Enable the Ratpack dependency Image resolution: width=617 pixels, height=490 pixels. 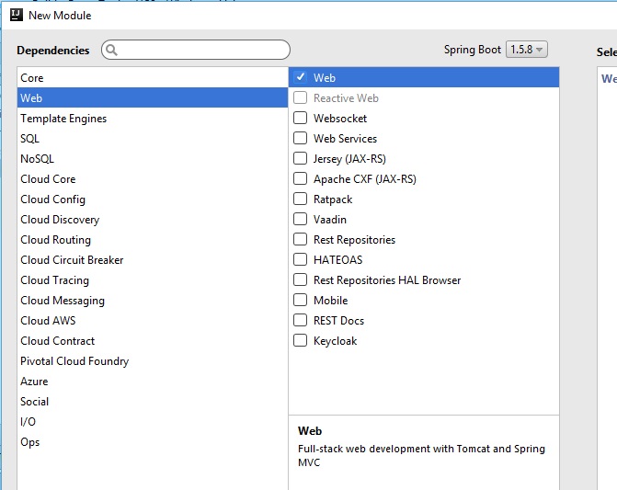point(301,199)
